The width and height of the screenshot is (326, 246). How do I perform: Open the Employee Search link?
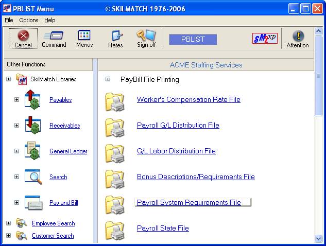(53, 223)
